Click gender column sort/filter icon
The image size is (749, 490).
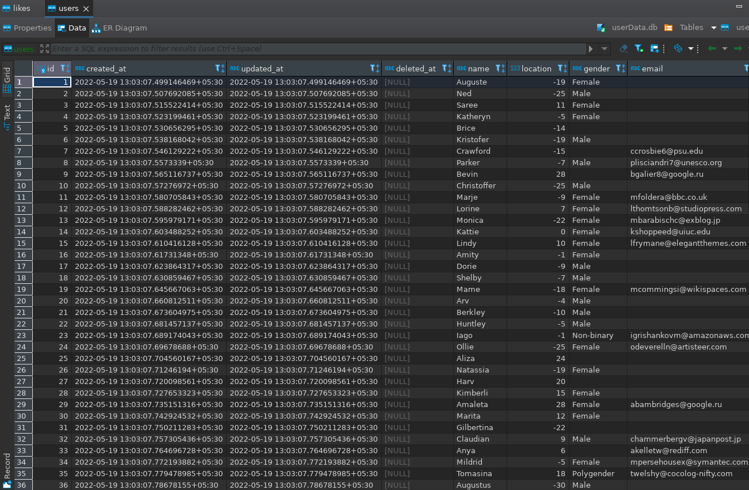621,69
